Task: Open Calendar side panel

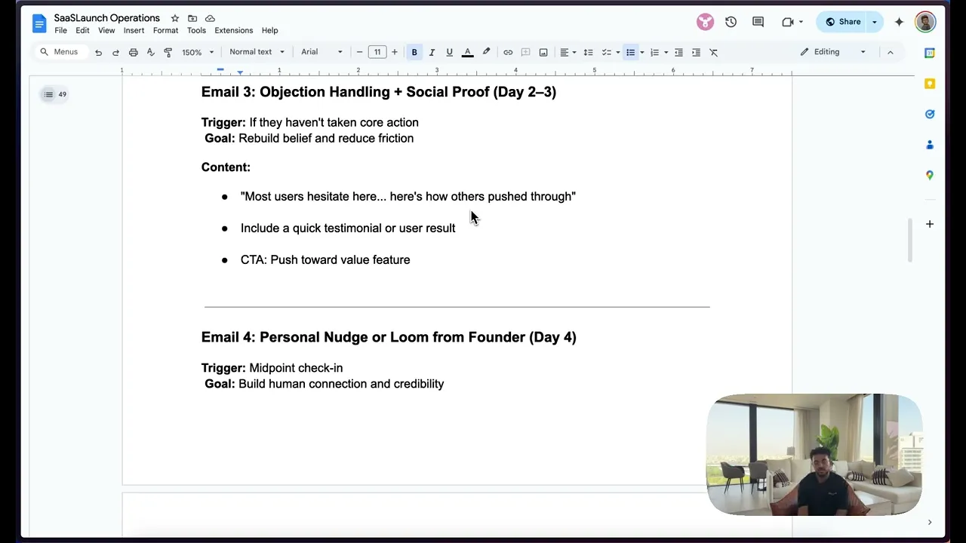Action: (930, 53)
